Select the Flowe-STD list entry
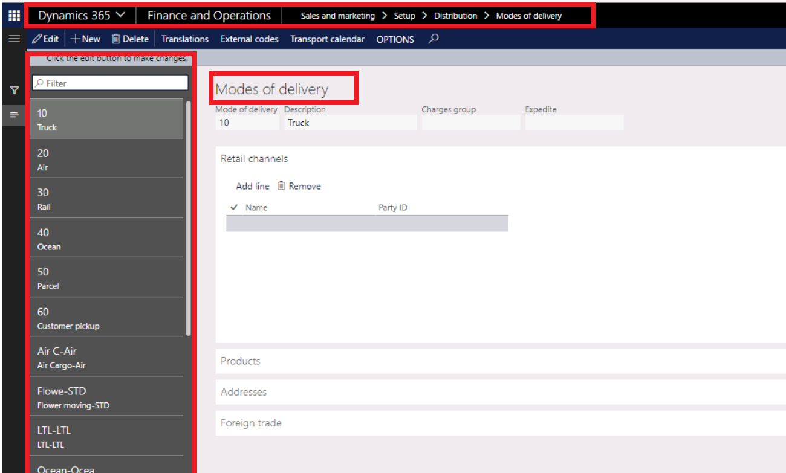The image size is (786, 473). (107, 397)
